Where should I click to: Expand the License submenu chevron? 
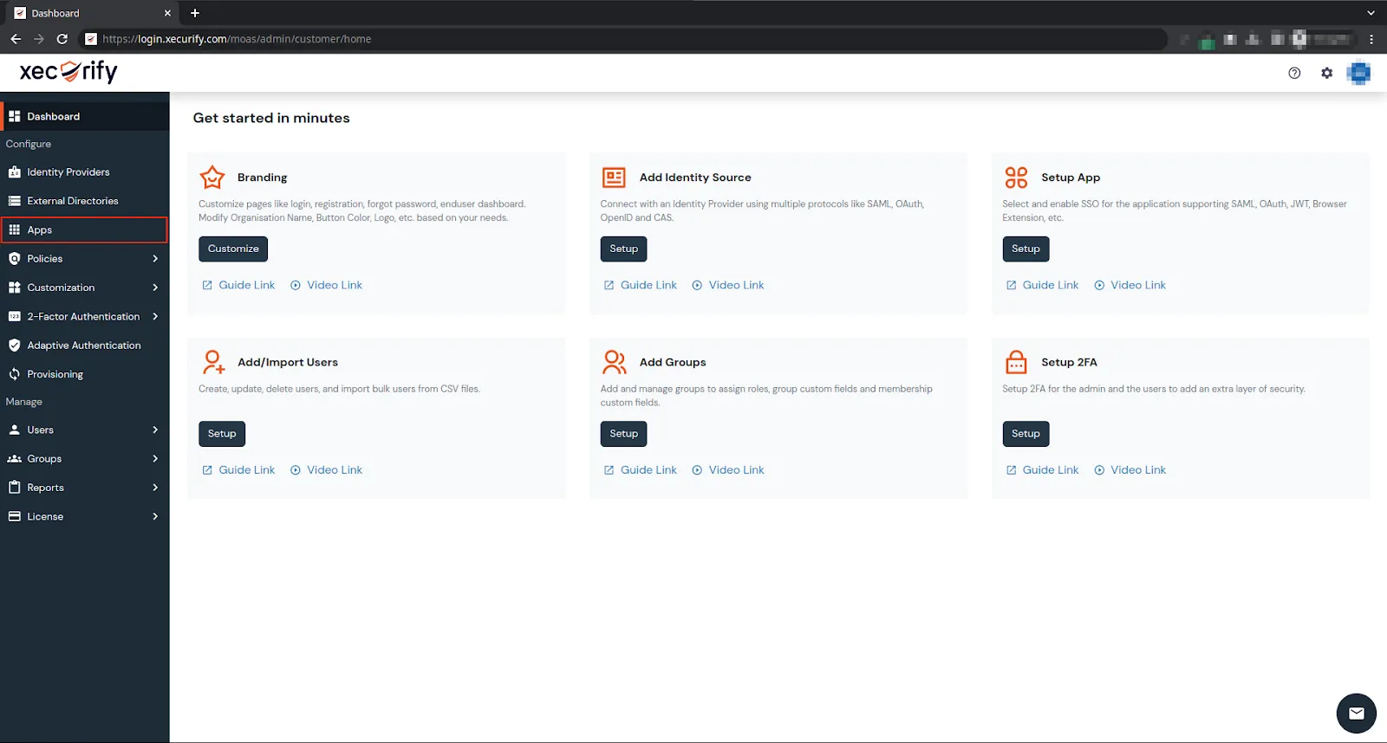click(155, 516)
